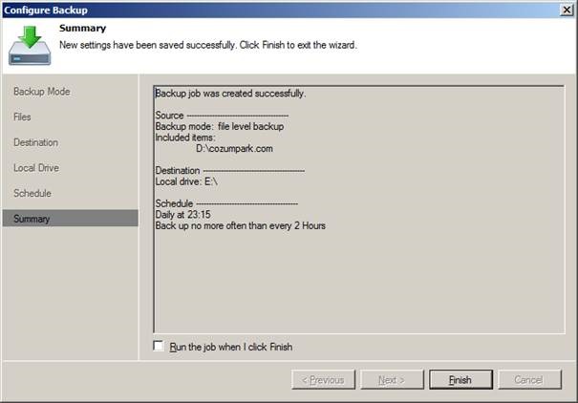
Task: Close the Configure Backup window
Action: coord(567,10)
